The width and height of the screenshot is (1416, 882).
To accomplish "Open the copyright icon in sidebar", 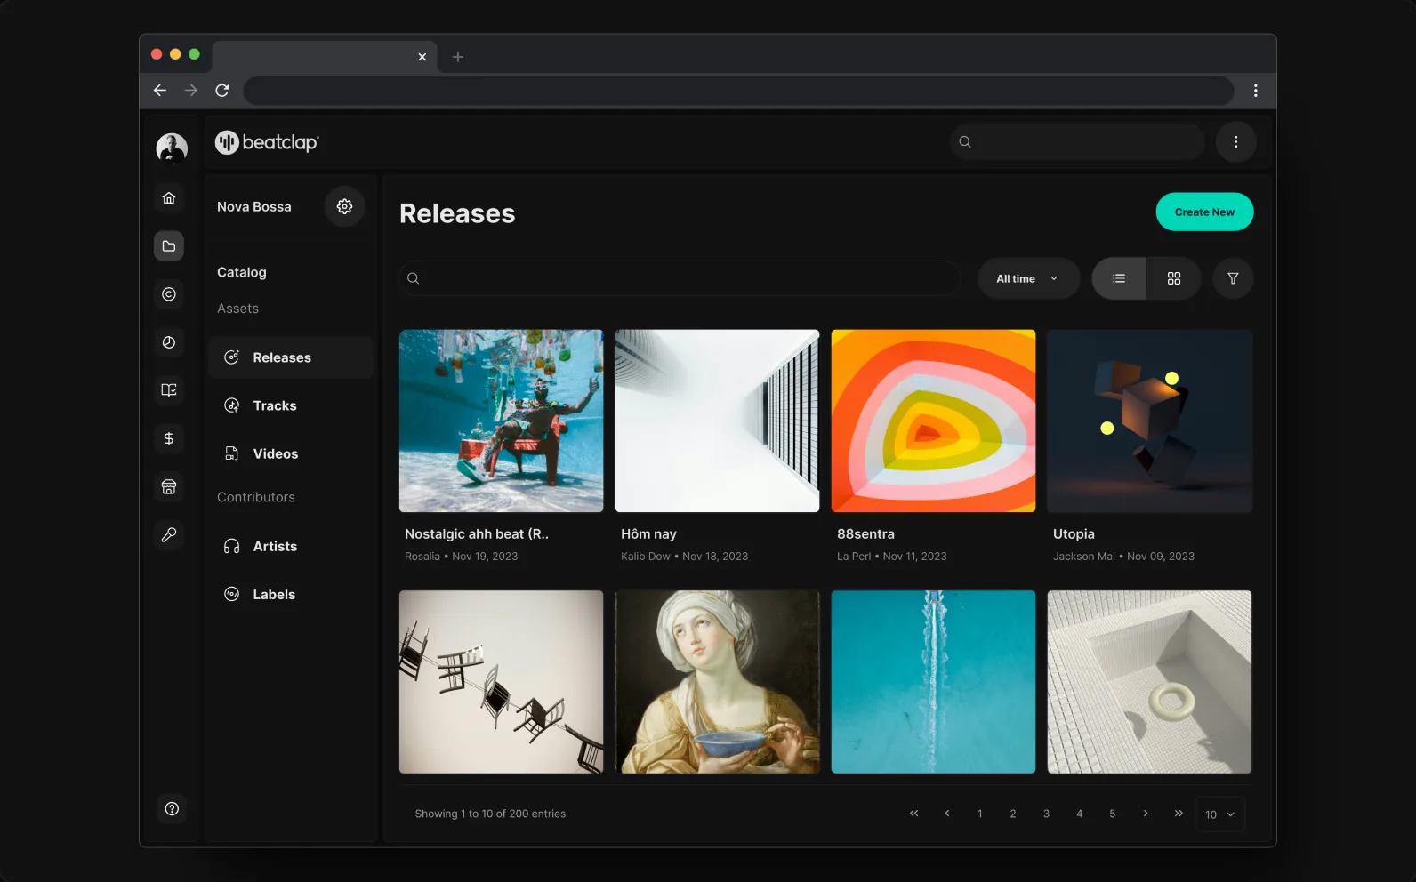I will (169, 294).
